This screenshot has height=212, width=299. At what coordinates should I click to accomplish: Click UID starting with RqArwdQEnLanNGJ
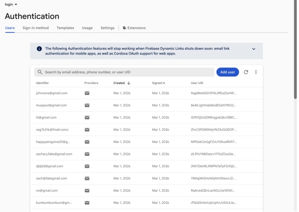click(x=213, y=191)
